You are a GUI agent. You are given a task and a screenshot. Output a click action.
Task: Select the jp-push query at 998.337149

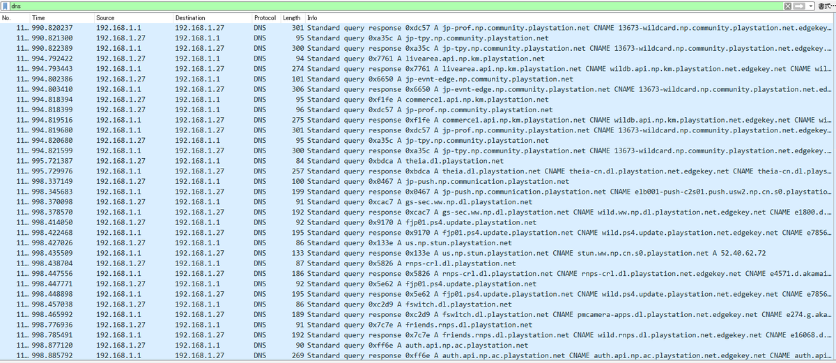415,181
